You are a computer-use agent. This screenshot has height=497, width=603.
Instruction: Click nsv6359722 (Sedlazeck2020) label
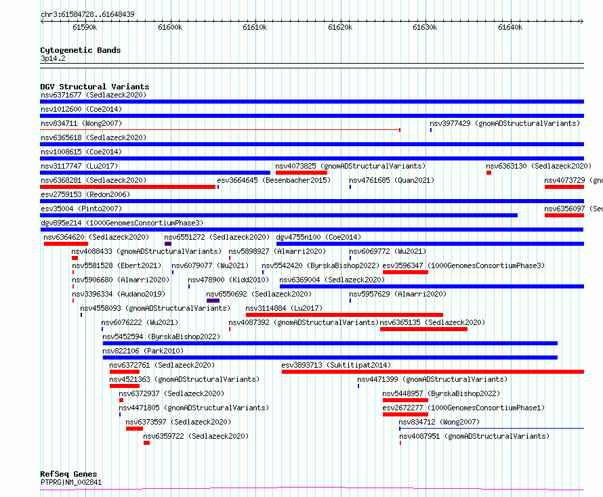[x=196, y=436]
